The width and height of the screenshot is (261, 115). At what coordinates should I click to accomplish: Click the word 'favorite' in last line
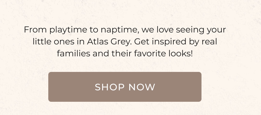(150, 53)
